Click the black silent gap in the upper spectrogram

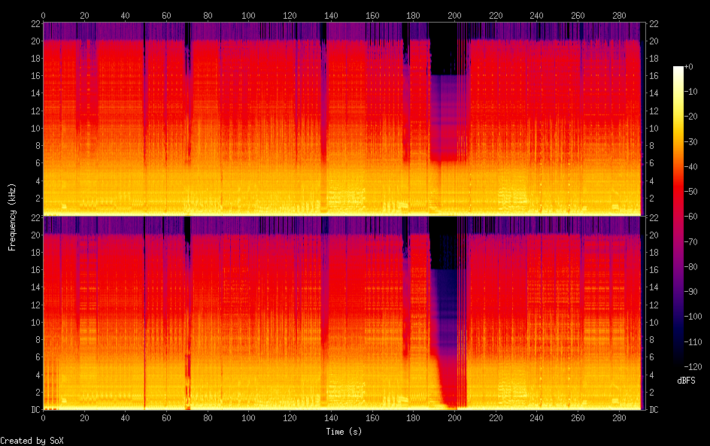coord(448,45)
